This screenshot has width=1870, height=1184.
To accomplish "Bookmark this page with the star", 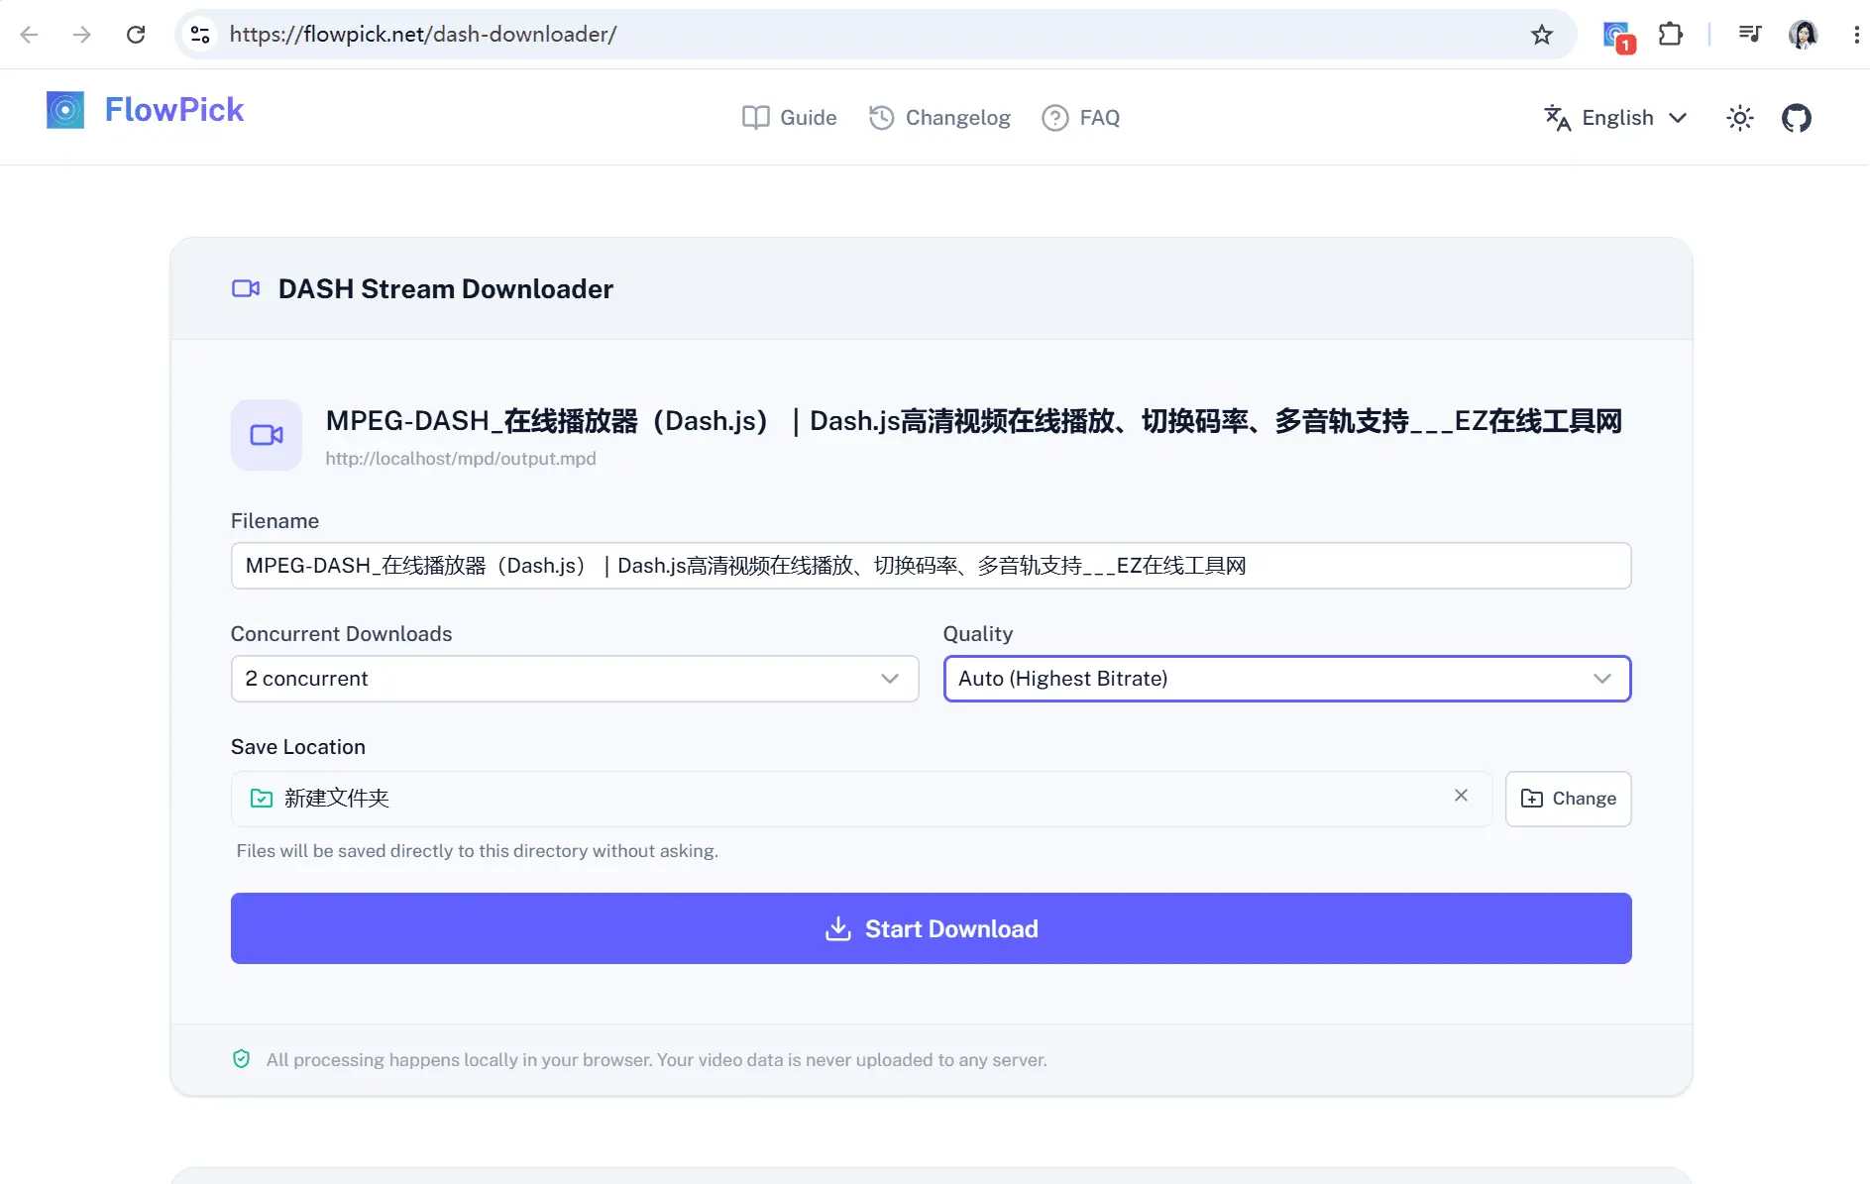I will (x=1542, y=35).
